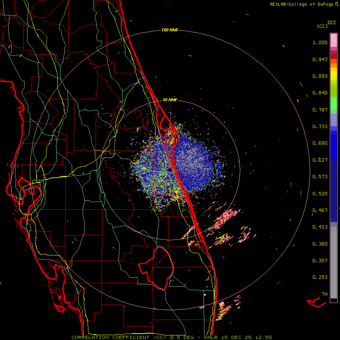Pick the red segment of the color bar
The image size is (340, 340).
334,57
